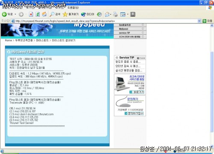Click the page icon in address bar
Screen dimensions: 214x154
[13, 21]
